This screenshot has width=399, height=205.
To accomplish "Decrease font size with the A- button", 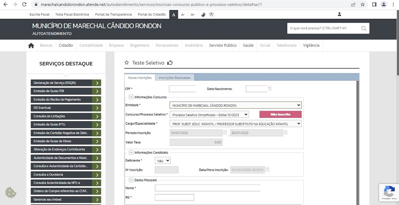I will 183,14.
